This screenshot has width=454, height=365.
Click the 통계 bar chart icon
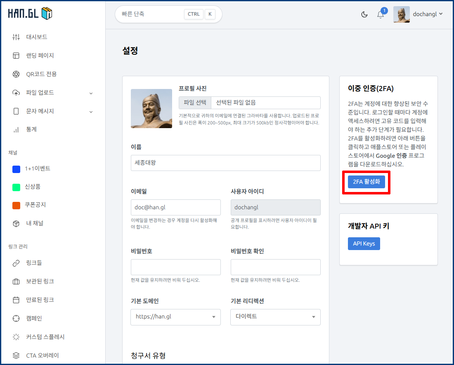click(x=16, y=130)
